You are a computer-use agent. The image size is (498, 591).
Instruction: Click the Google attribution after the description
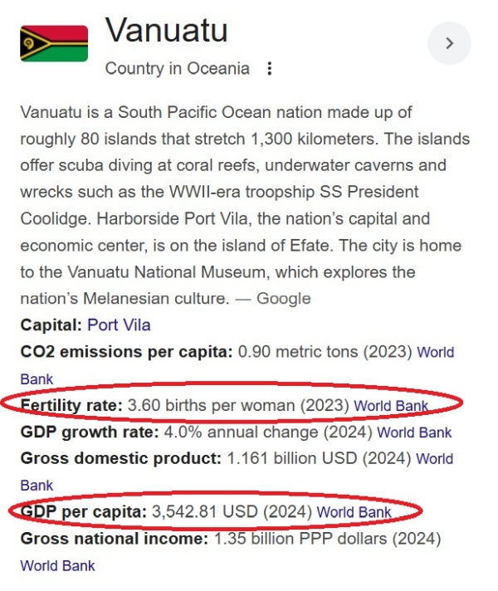click(x=283, y=299)
